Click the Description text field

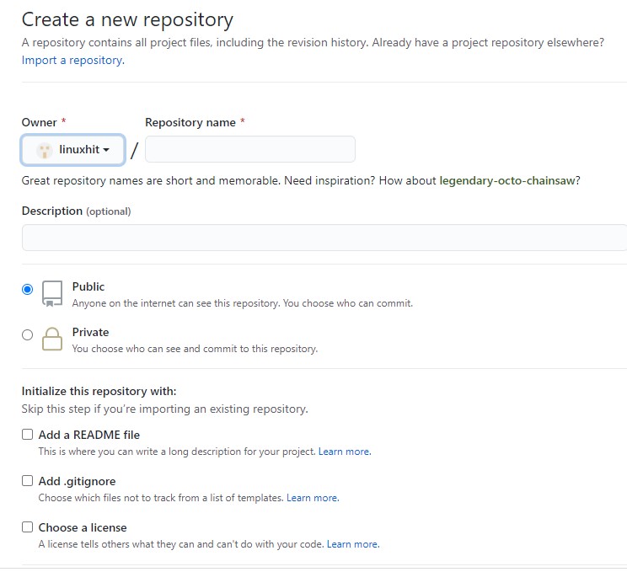(x=324, y=238)
